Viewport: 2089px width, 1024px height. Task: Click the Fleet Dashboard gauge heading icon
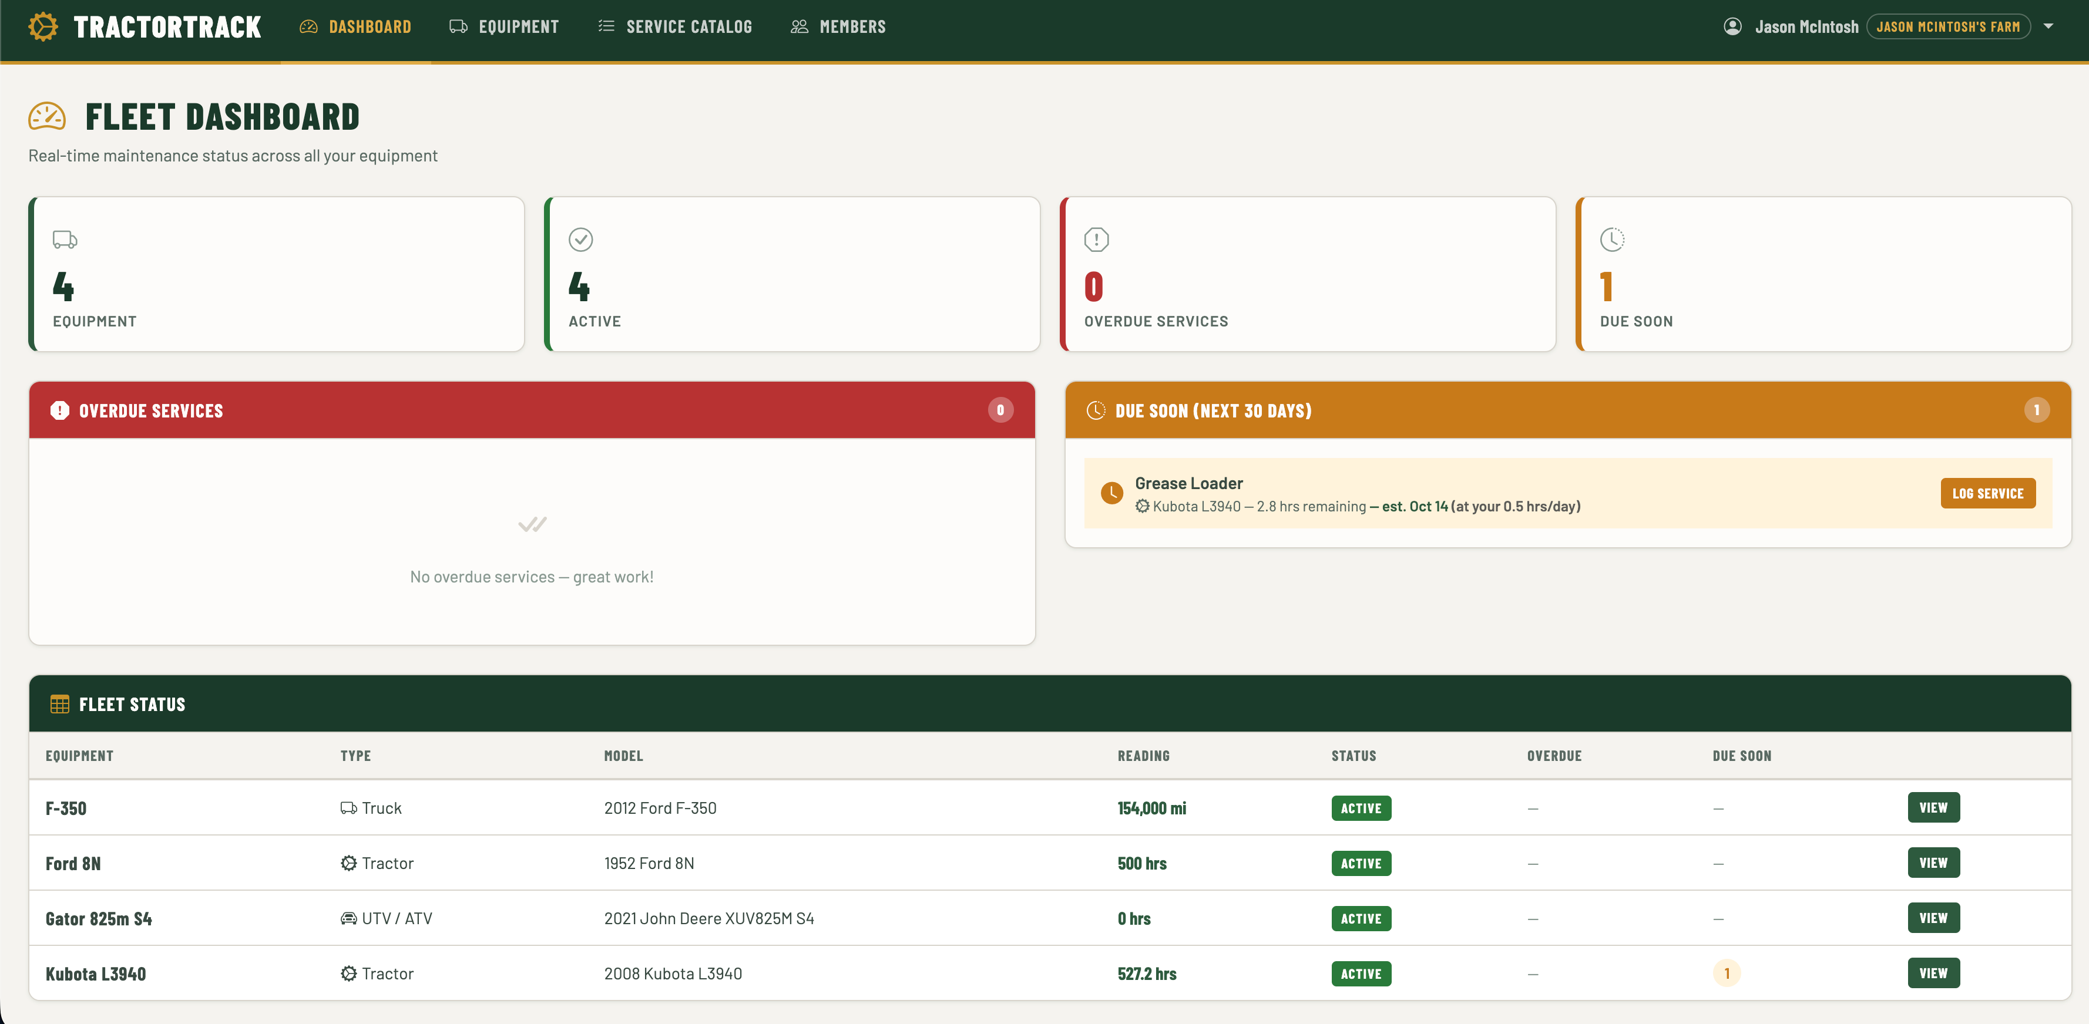(x=47, y=117)
